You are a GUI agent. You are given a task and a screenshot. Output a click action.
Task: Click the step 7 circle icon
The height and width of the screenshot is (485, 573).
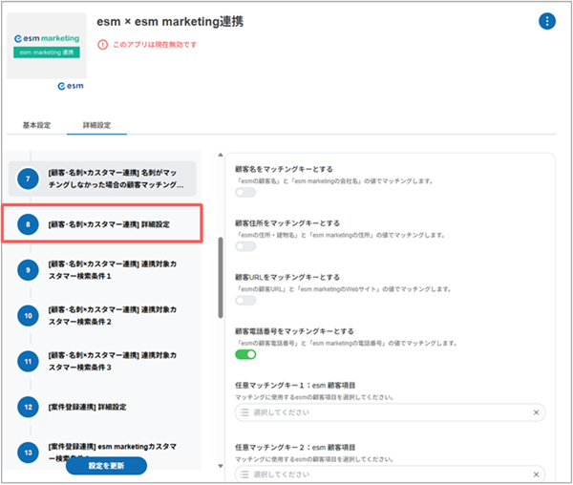tap(30, 179)
